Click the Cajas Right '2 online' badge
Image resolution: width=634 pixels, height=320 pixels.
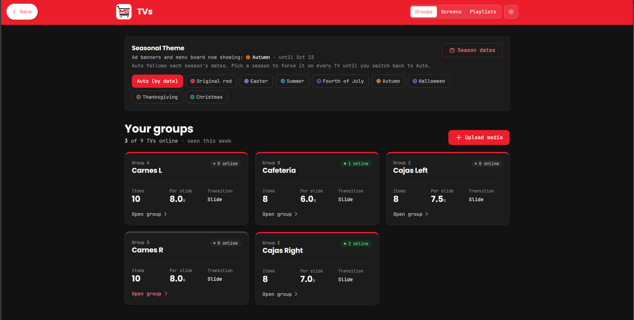point(356,243)
